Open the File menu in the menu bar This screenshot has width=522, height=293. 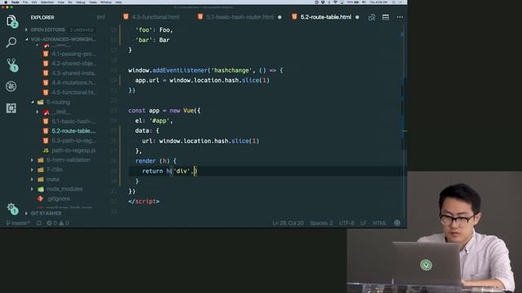click(x=25, y=2)
